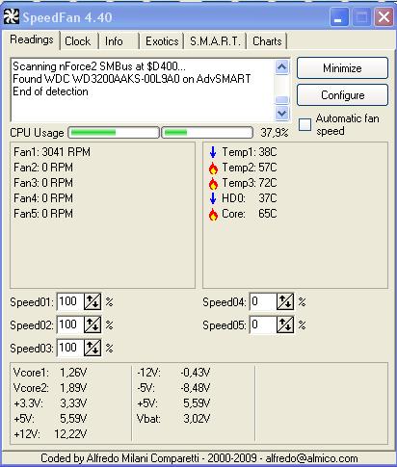Click the log scroll up arrow

point(282,67)
